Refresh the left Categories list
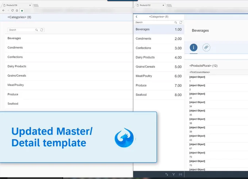Screen dimensions: 248x179 tap(42, 30)
